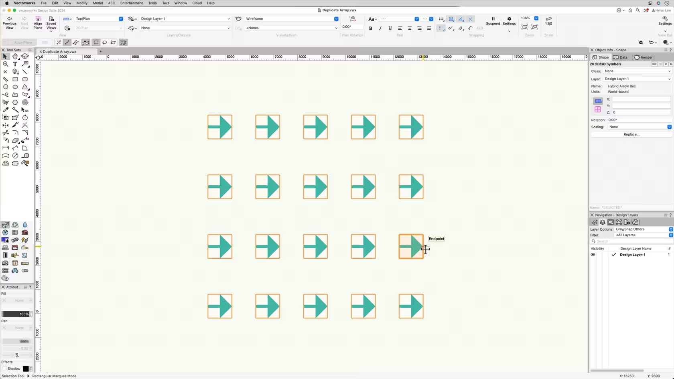Click the Replace... button
Viewport: 674px width, 379px height.
[631, 134]
